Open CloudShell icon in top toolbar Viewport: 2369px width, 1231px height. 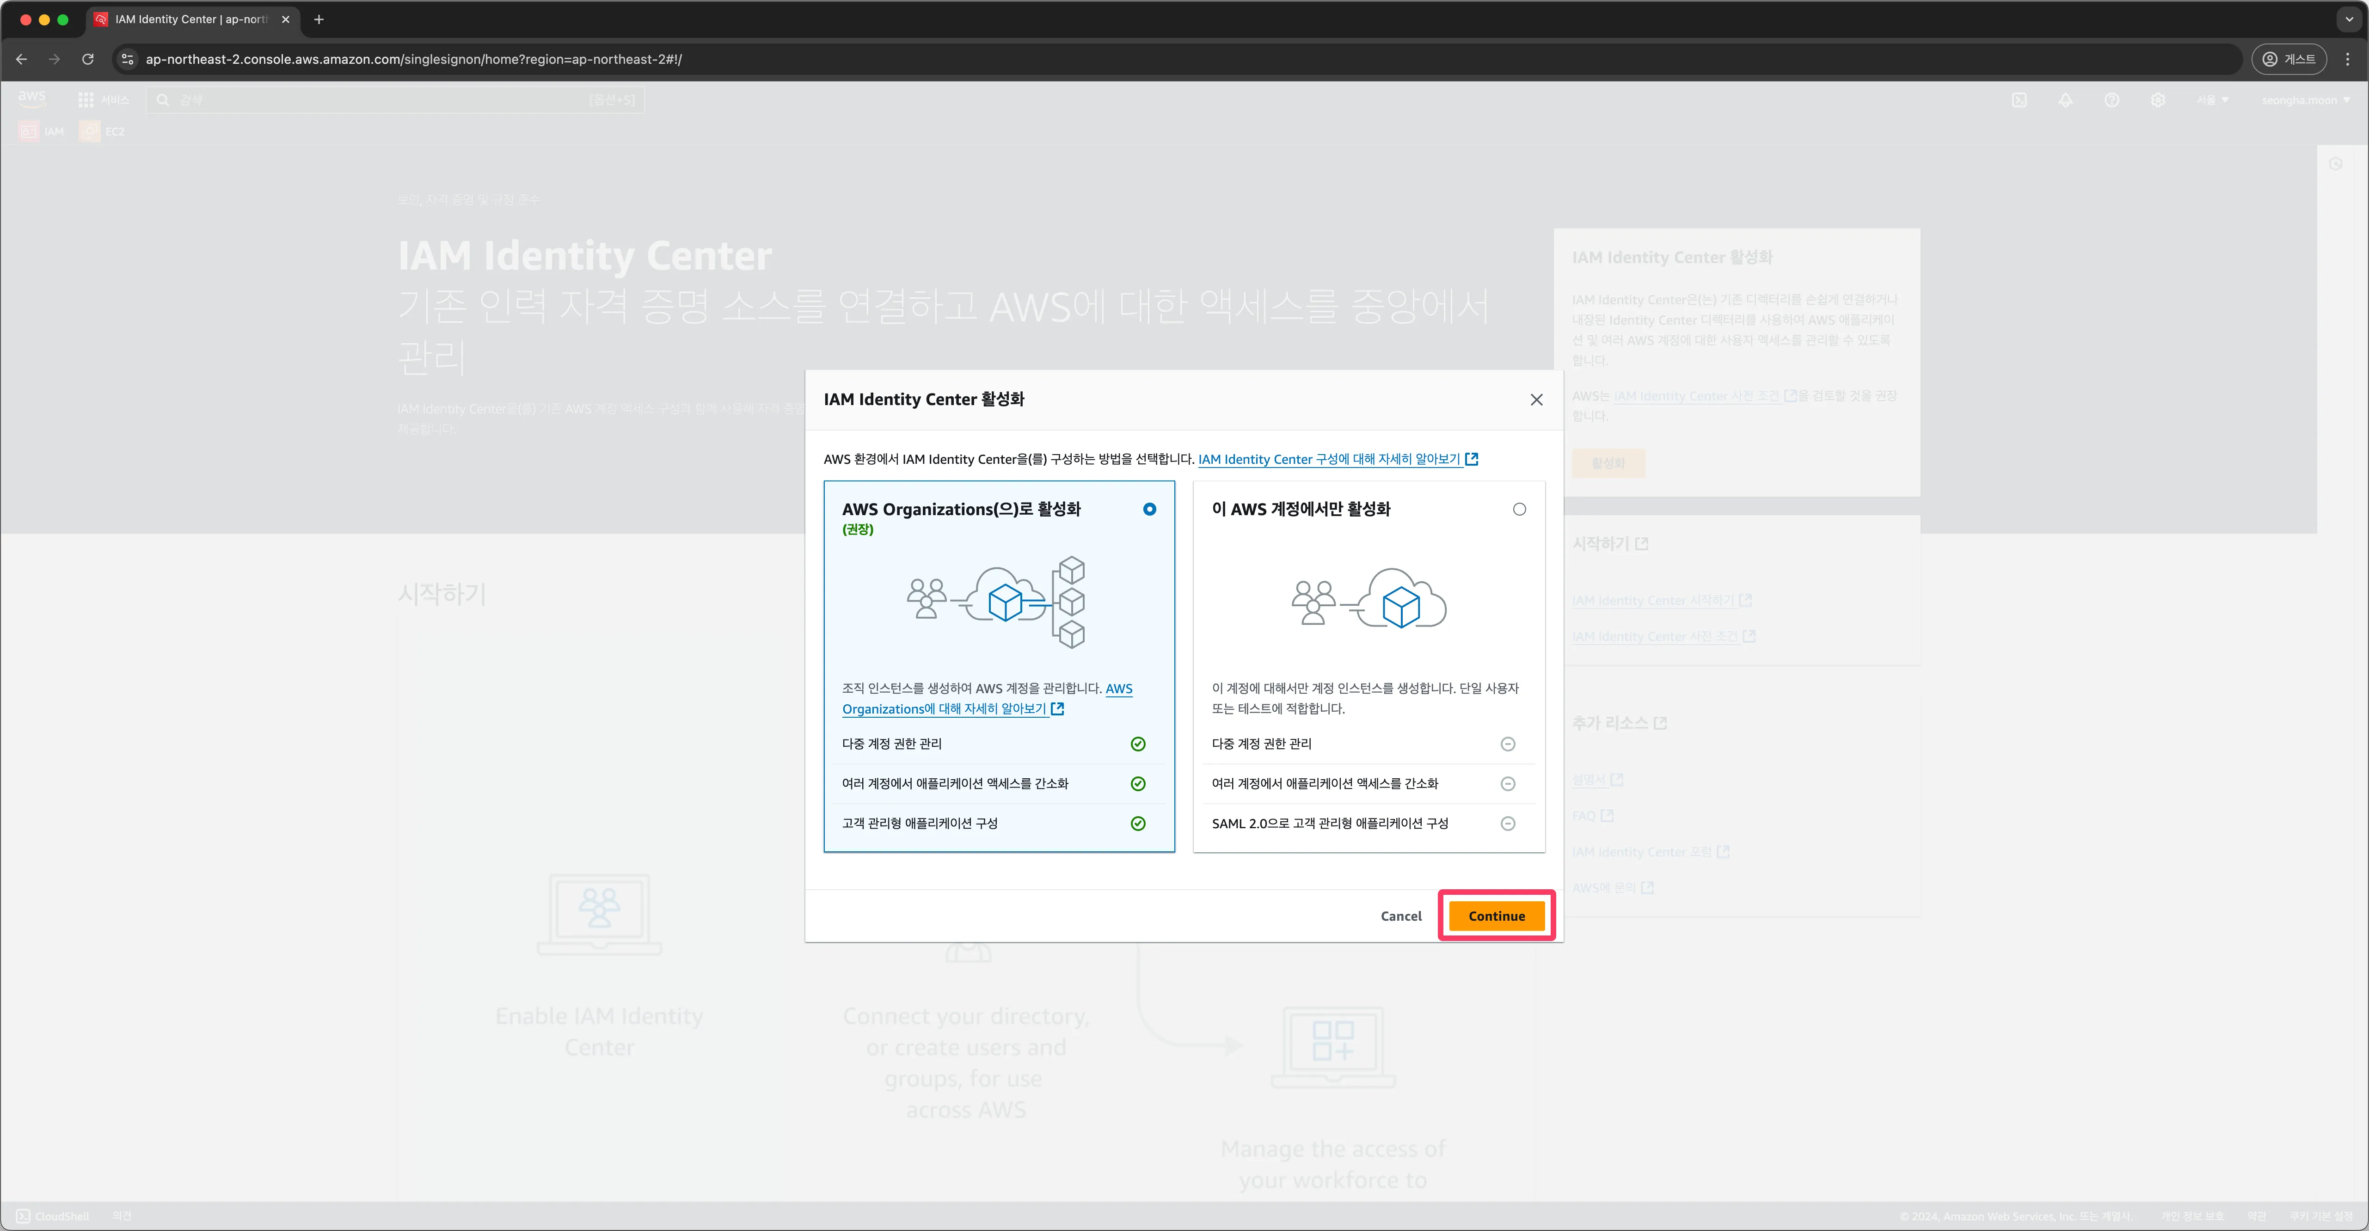(2019, 100)
